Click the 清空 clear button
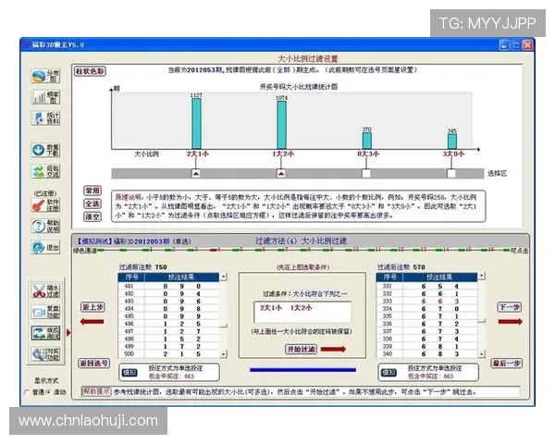The height and width of the screenshot is (444, 555). pos(92,216)
